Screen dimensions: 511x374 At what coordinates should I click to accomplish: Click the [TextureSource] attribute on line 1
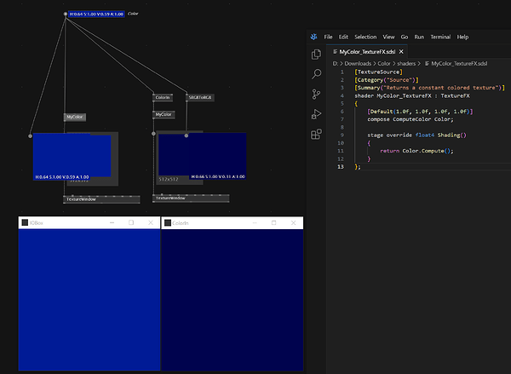coord(378,72)
